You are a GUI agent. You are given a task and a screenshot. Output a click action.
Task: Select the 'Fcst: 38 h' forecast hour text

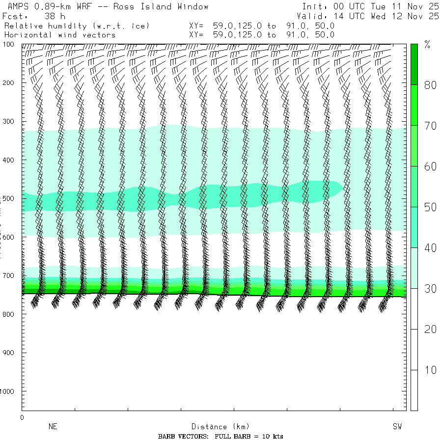34,16
